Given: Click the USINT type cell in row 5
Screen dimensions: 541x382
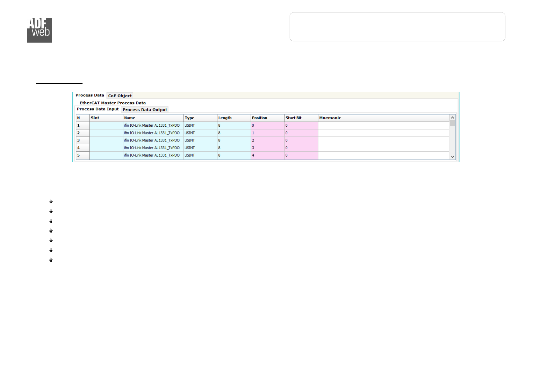Looking at the screenshot, I should (200, 155).
